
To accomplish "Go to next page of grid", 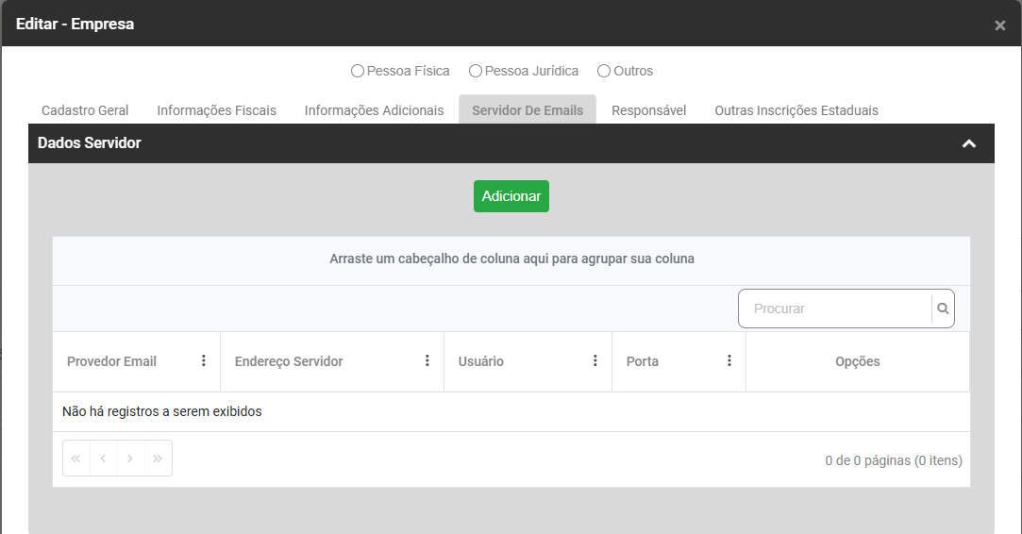I will 130,459.
